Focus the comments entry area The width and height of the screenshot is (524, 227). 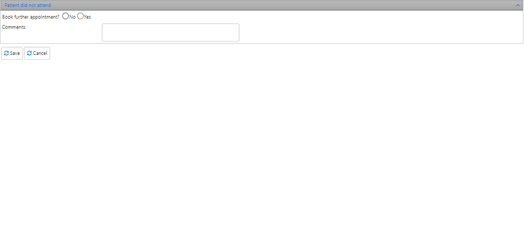pyautogui.click(x=171, y=33)
